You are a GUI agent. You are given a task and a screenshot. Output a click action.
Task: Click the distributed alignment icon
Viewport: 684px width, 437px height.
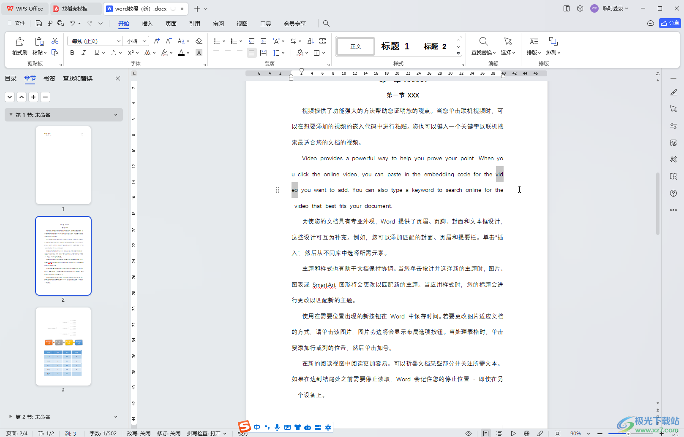(x=264, y=53)
